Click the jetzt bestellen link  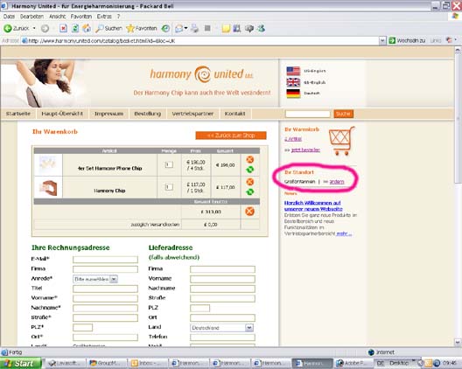click(305, 150)
